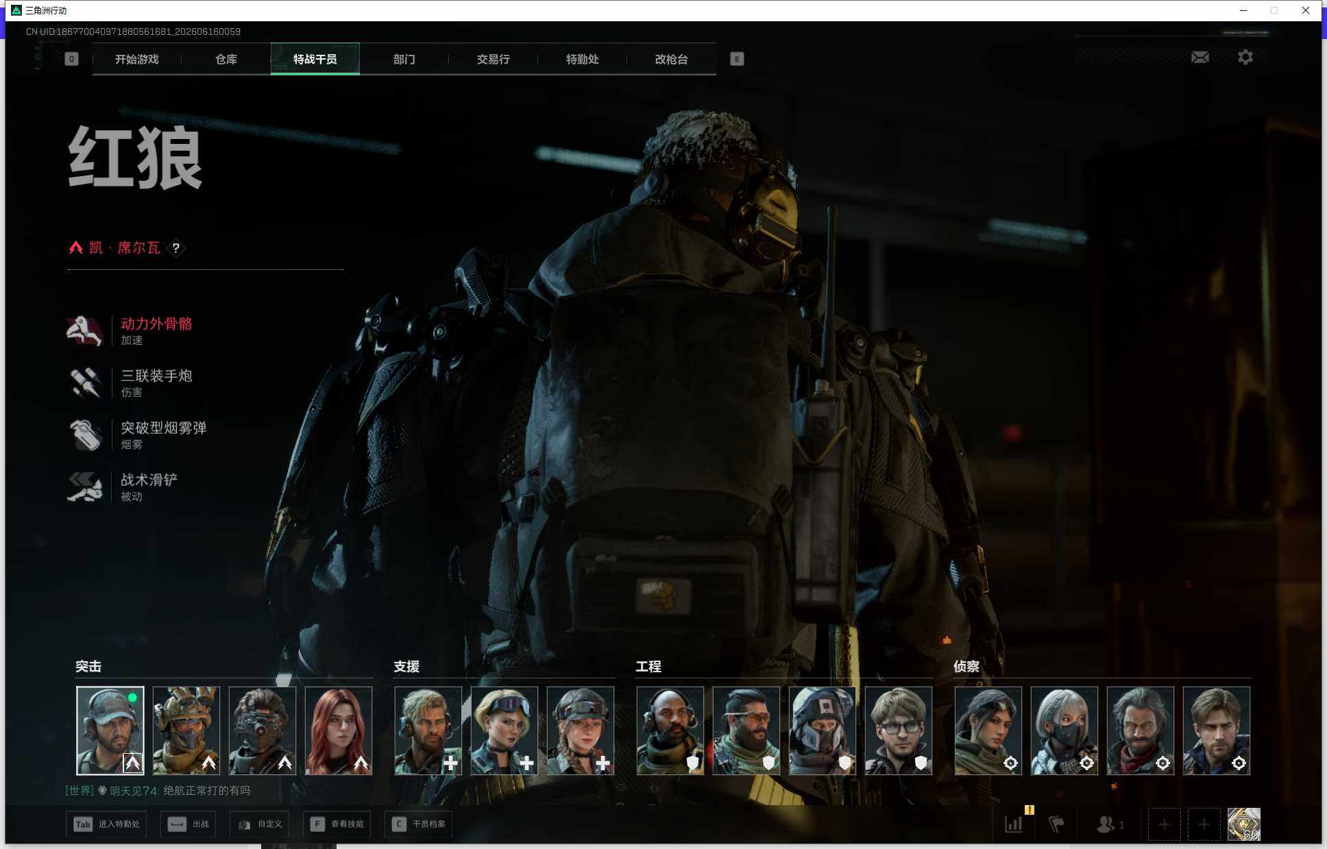Open the 交易行 tab
The height and width of the screenshot is (849, 1327).
[x=494, y=59]
